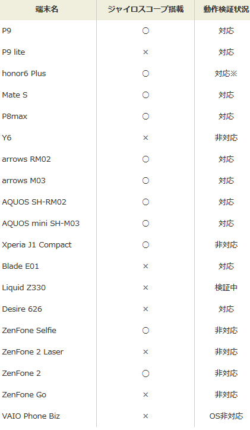Click the cross mark for VAIO Phone Biz
This screenshot has width=250, height=430.
145,416
